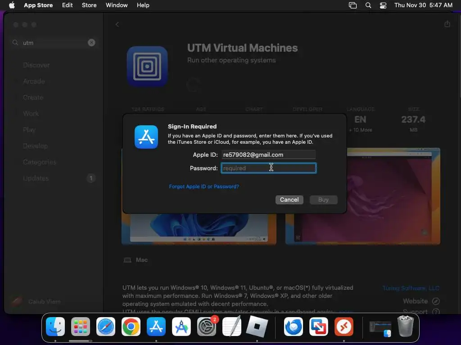Image resolution: width=461 pixels, height=345 pixels.
Task: Select Arcade in the sidebar
Action: (x=34, y=81)
